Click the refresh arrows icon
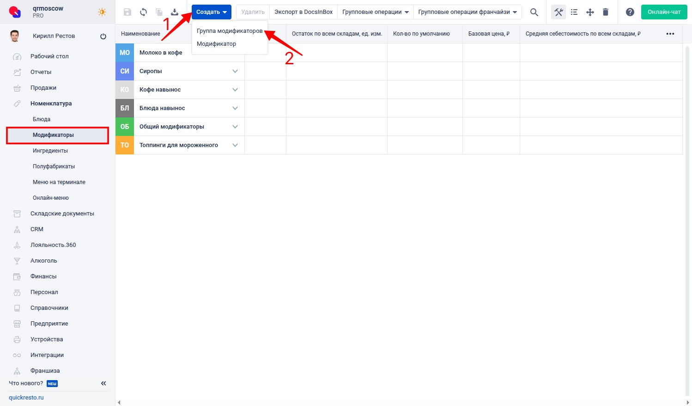692x406 pixels. coord(143,12)
